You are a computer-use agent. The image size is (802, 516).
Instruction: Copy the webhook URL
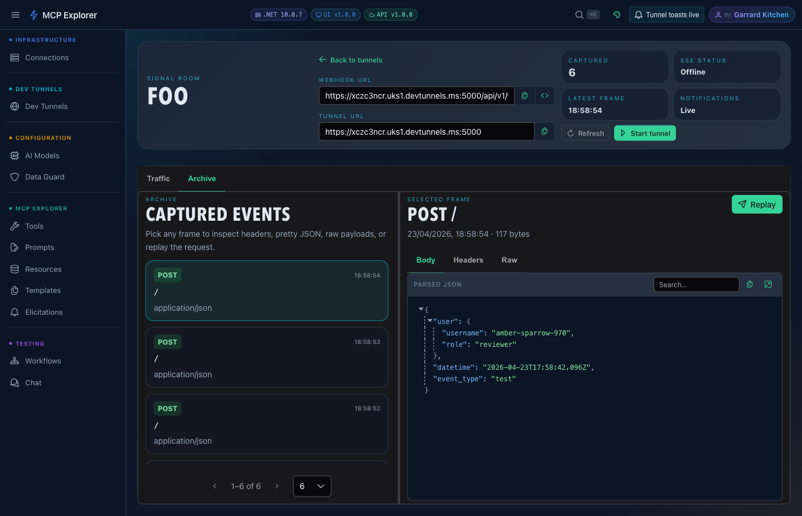click(525, 96)
